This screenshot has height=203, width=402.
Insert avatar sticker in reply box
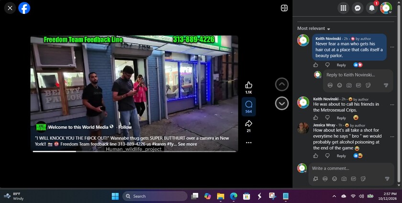[x=330, y=85]
